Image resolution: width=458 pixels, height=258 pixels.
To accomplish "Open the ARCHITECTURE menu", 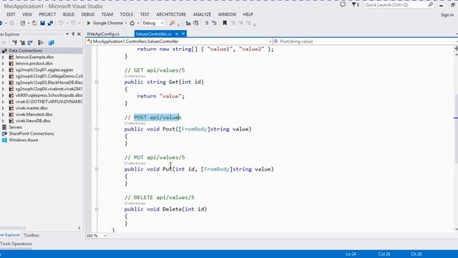I will (171, 14).
